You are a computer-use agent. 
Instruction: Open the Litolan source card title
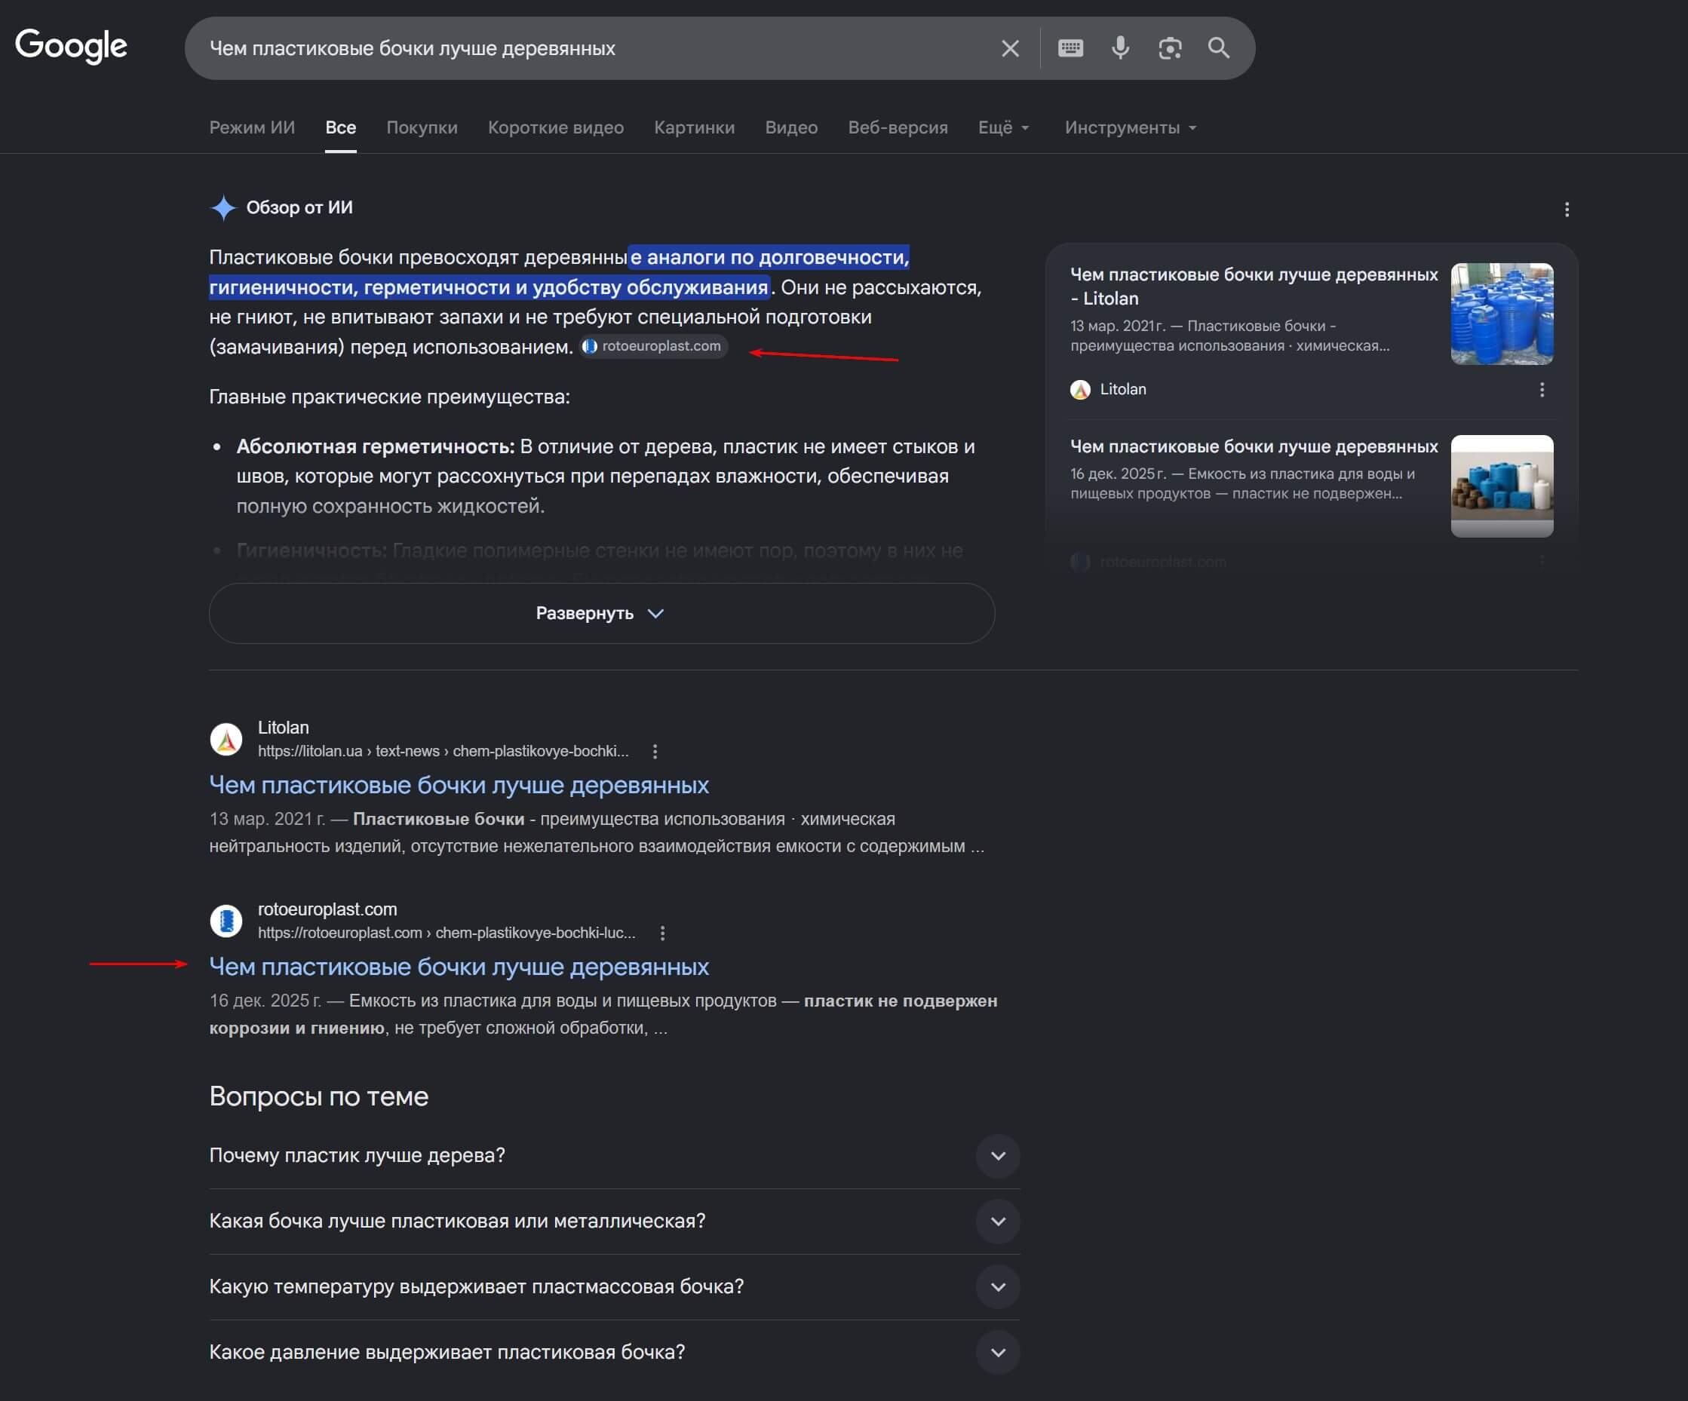[1254, 286]
